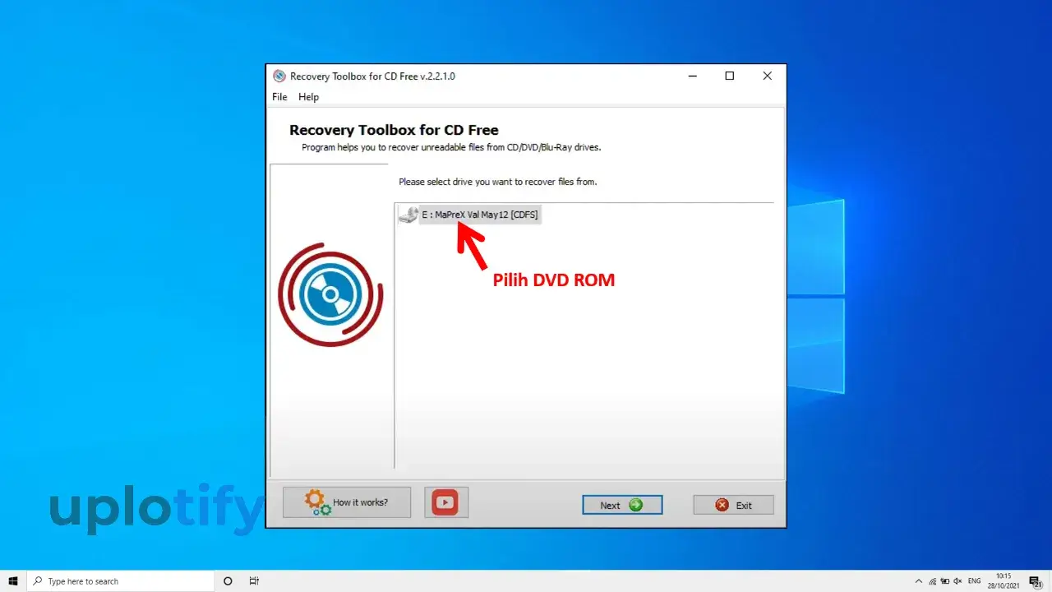Open Task View on the taskbar

pyautogui.click(x=254, y=581)
